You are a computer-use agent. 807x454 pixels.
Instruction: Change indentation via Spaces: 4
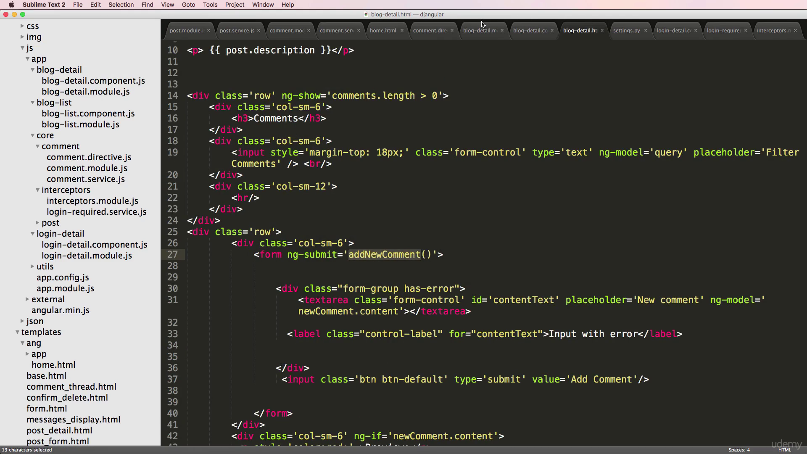[739, 450]
